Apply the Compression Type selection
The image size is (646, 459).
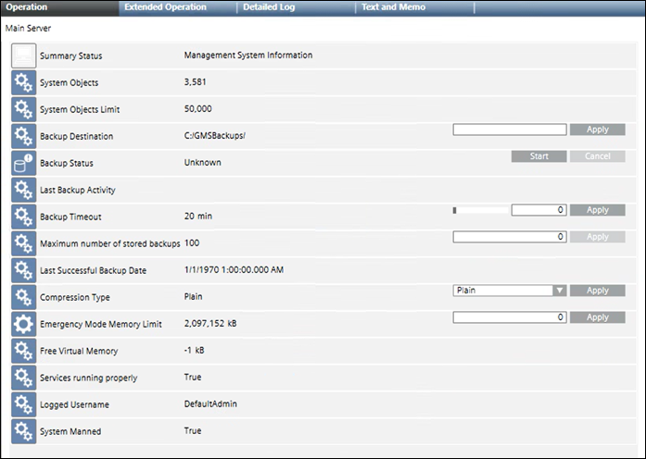pyautogui.click(x=598, y=291)
